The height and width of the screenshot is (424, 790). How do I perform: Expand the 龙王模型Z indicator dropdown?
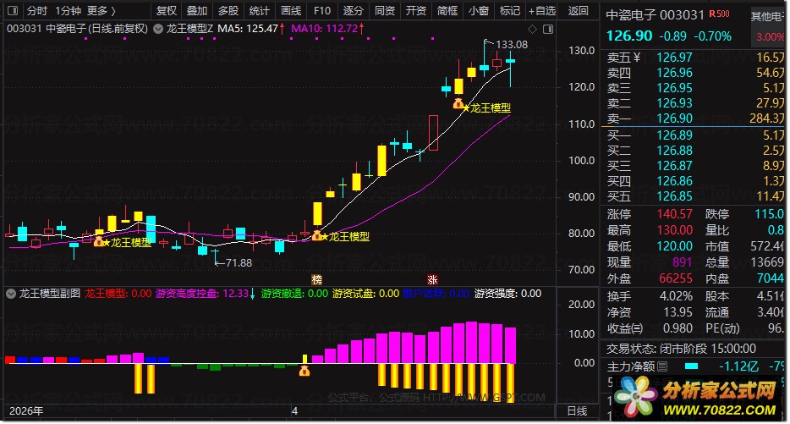tap(158, 30)
